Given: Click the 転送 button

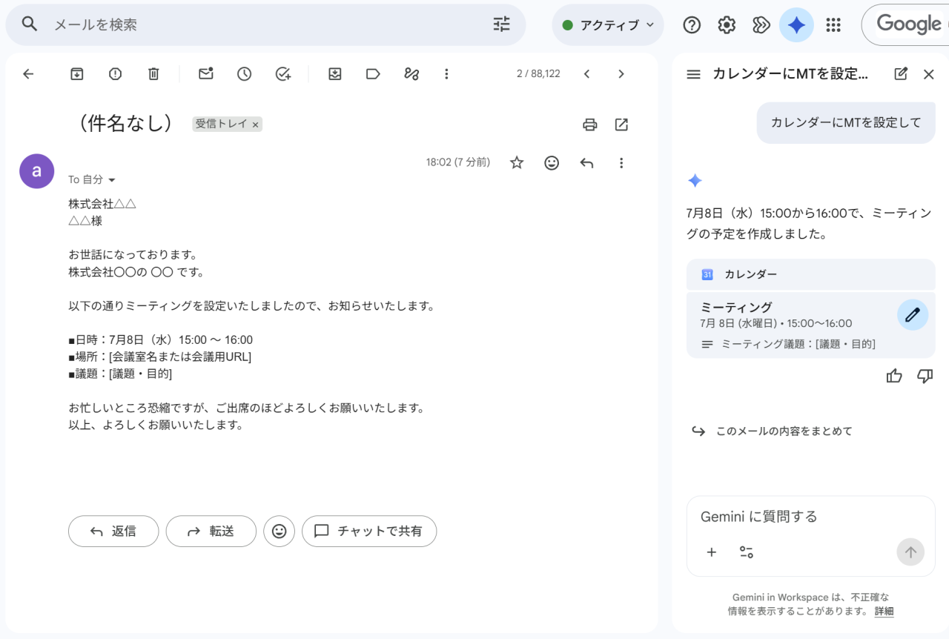Looking at the screenshot, I should tap(211, 531).
